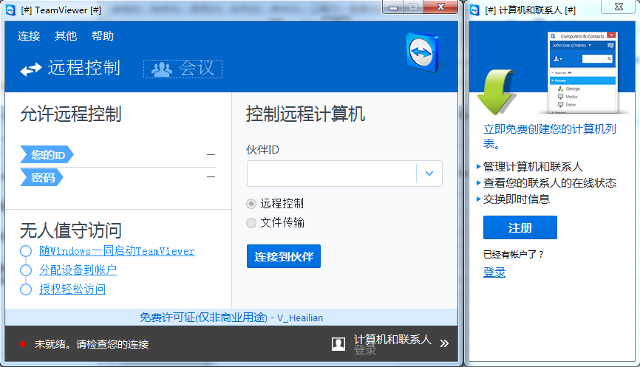Click the 注册 button
The width and height of the screenshot is (640, 367).
520,227
